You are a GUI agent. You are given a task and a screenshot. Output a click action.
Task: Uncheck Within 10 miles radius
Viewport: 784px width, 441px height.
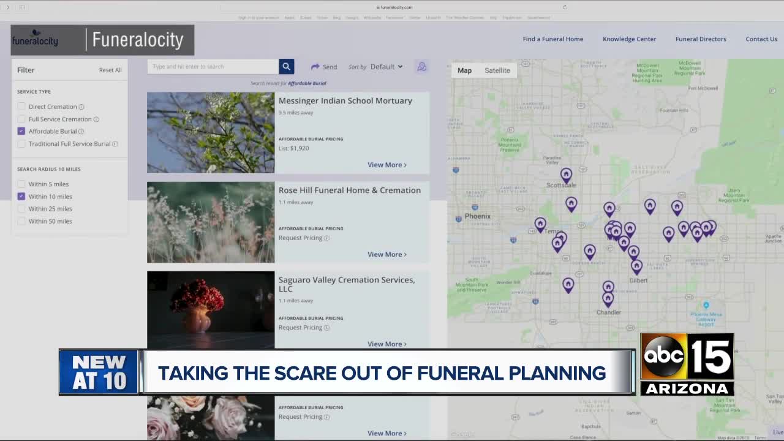coord(21,197)
